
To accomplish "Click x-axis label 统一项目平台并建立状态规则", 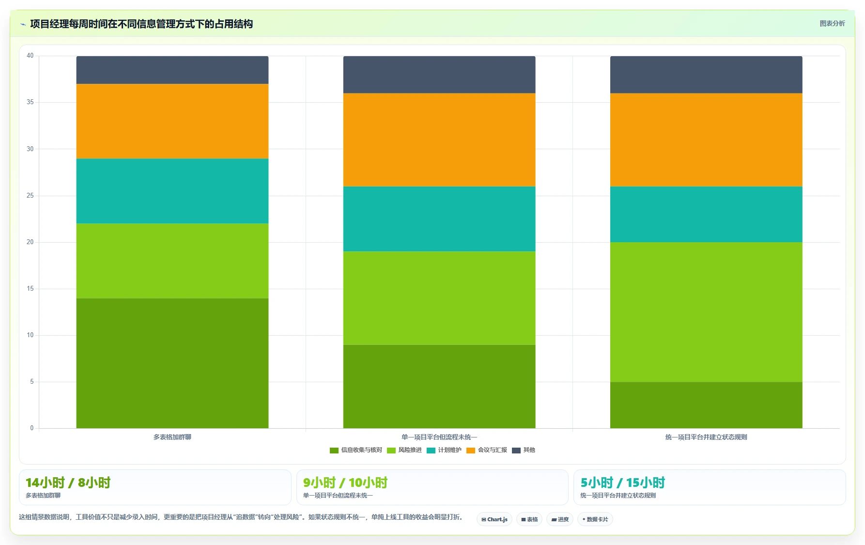I will 706,437.
